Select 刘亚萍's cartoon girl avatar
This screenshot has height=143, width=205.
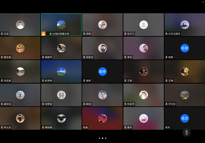coord(144,95)
